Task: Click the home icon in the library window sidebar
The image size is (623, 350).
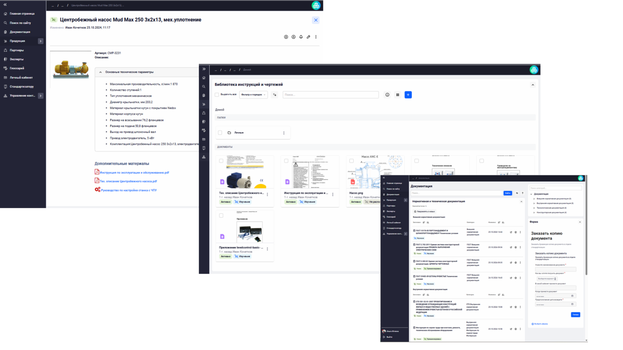Action: tap(204, 78)
